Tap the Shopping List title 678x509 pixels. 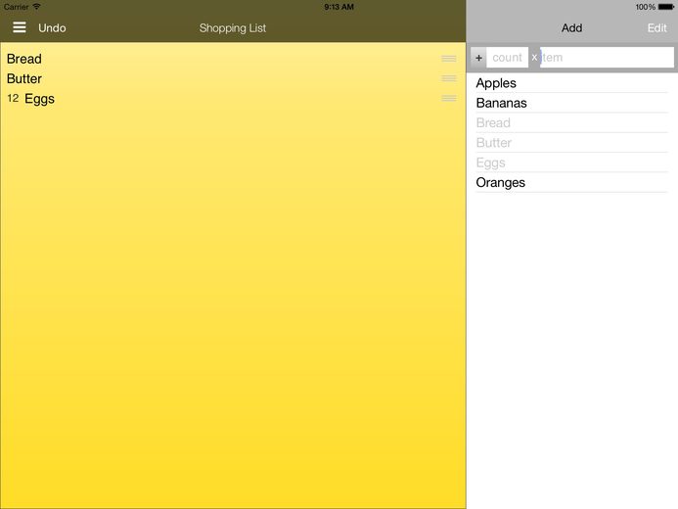tap(233, 28)
